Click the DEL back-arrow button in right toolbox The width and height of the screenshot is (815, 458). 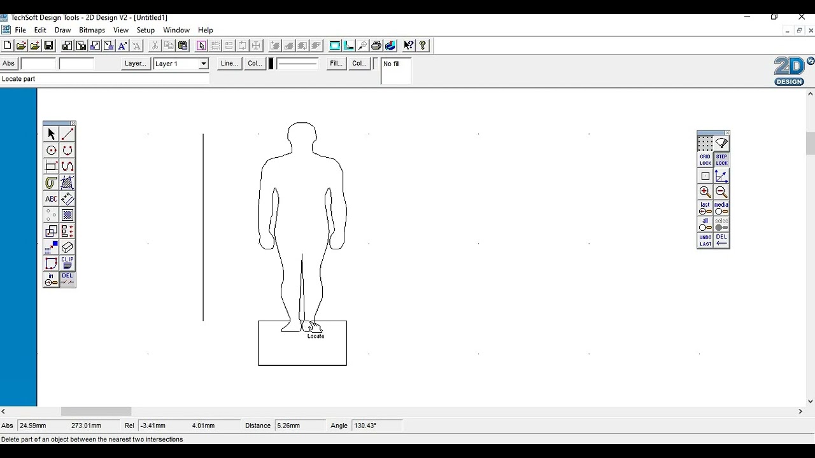[x=721, y=240]
